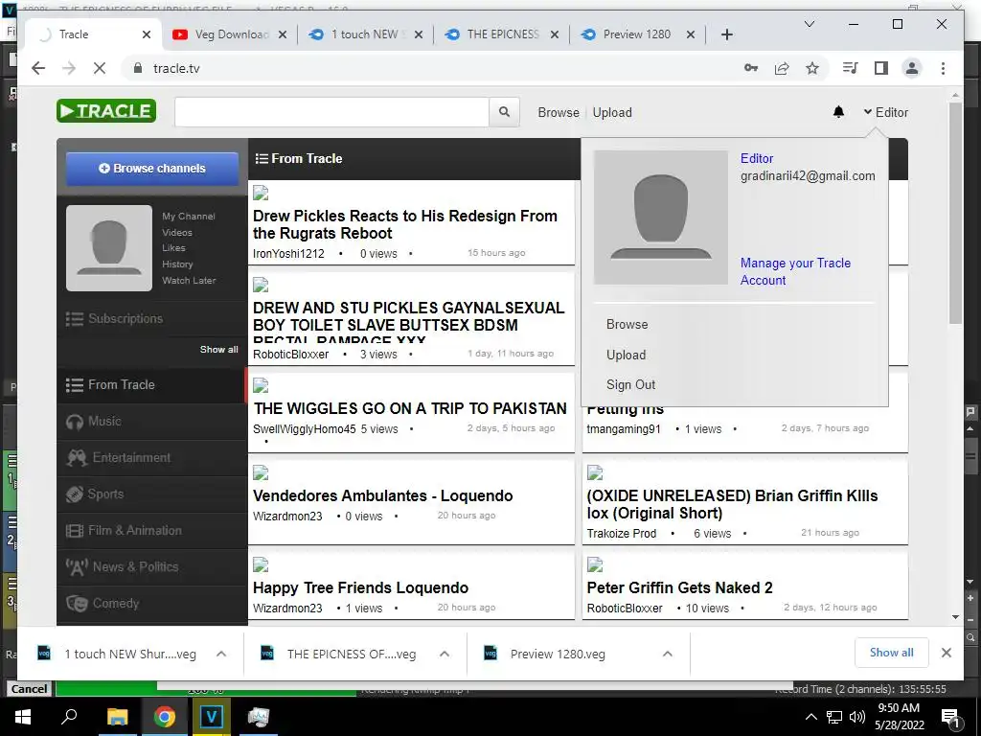
Task: Open the tab search chevron
Action: pyautogui.click(x=809, y=24)
